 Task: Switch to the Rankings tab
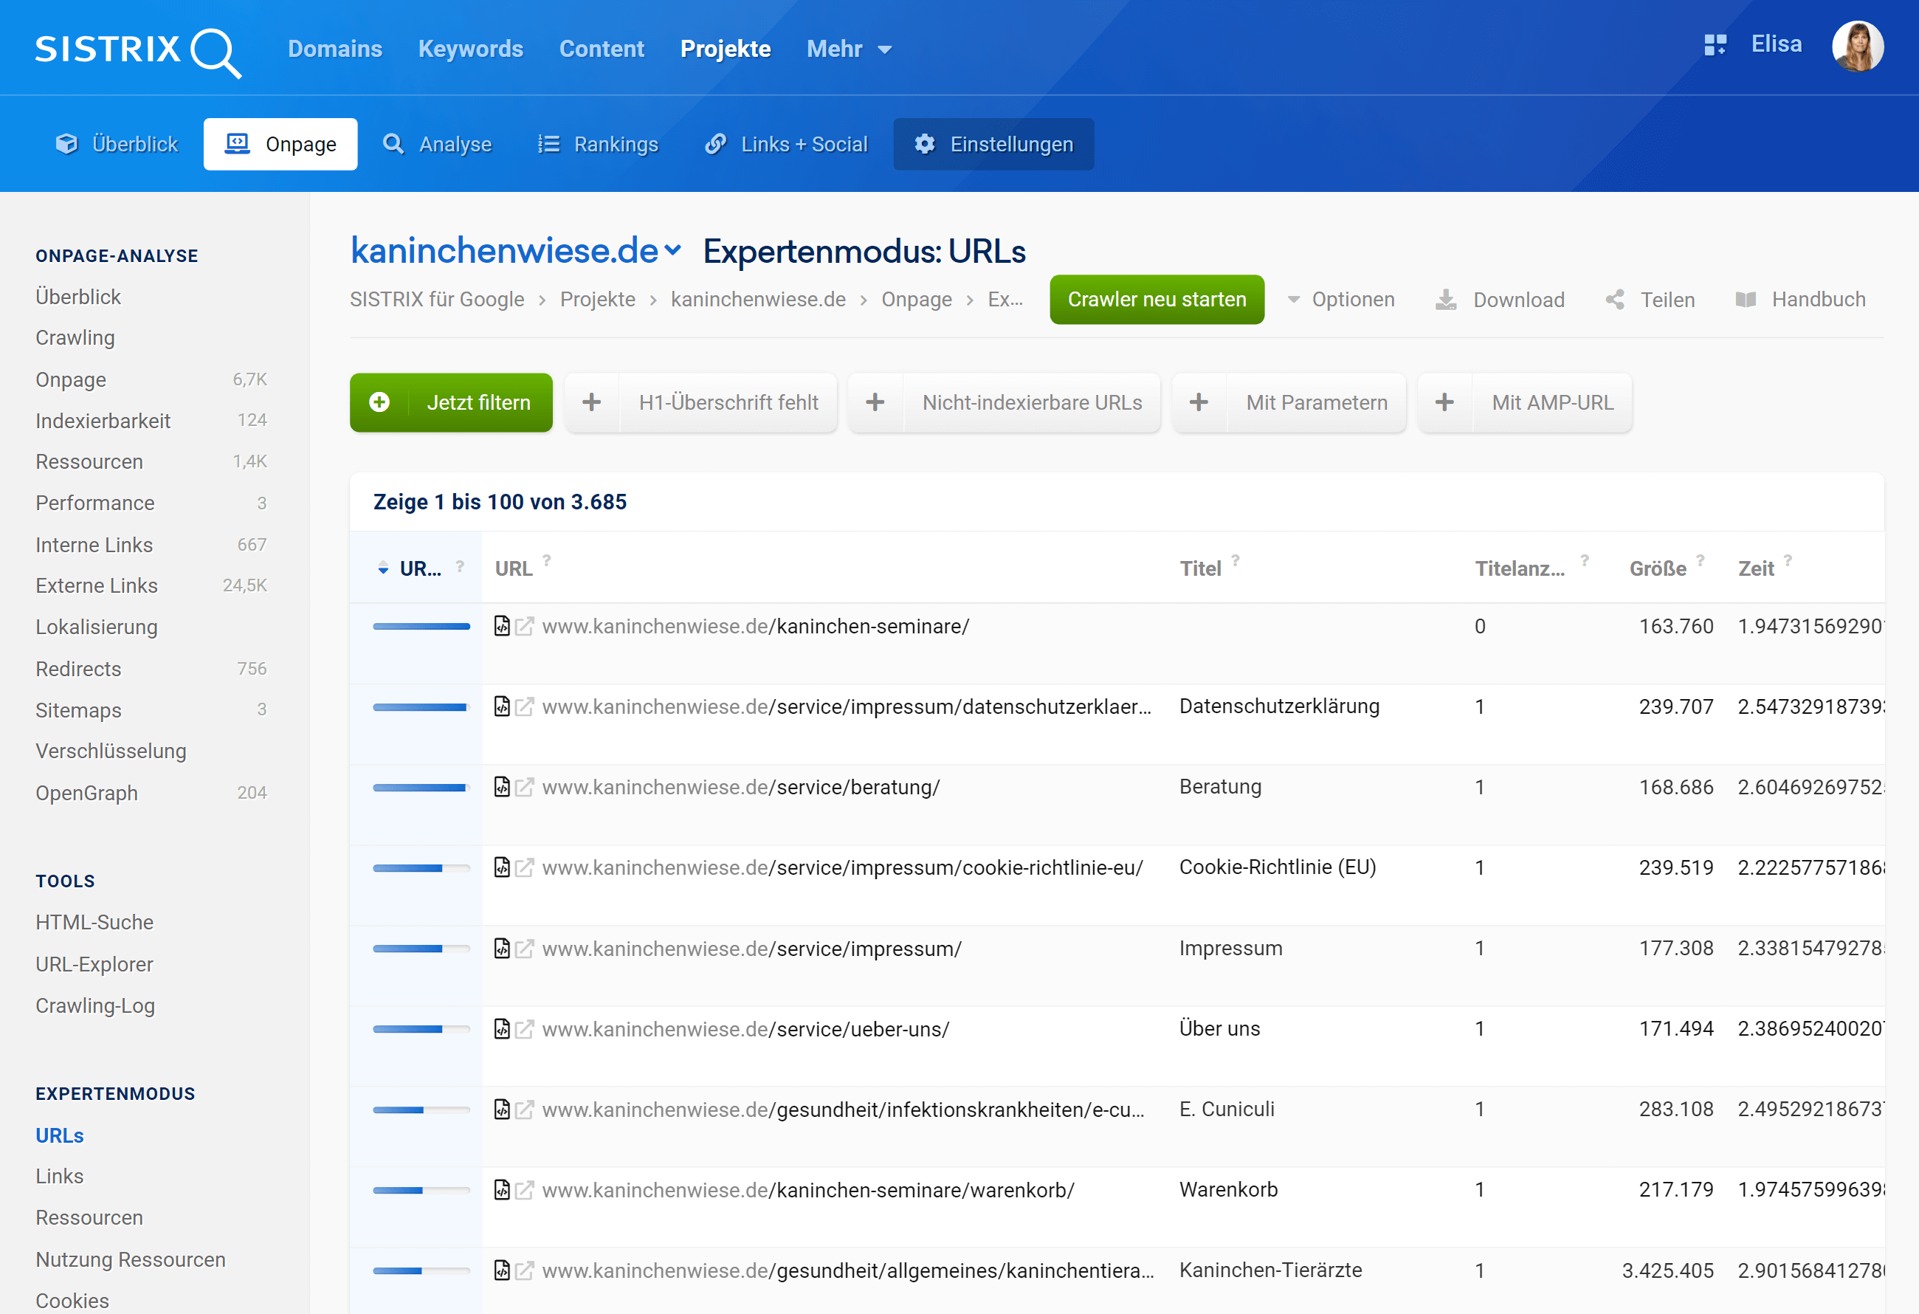[598, 145]
